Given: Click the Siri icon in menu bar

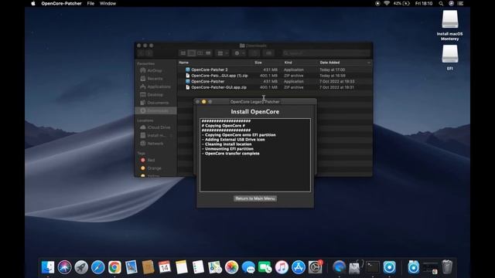Looking at the screenshot, I should pos(451,3).
